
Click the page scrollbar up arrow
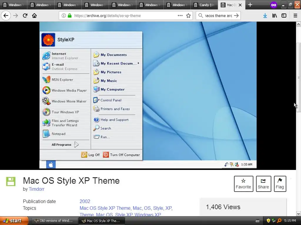tap(298, 24)
